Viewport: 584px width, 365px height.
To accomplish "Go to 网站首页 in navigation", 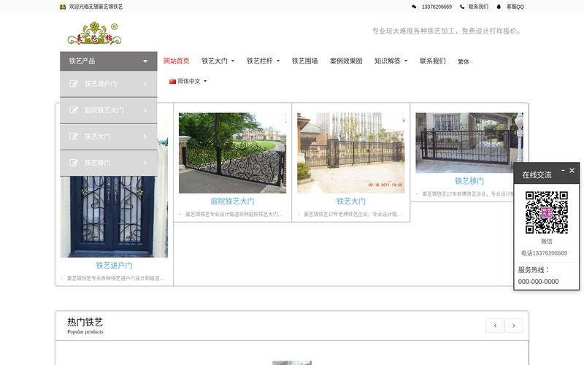I will (x=176, y=61).
